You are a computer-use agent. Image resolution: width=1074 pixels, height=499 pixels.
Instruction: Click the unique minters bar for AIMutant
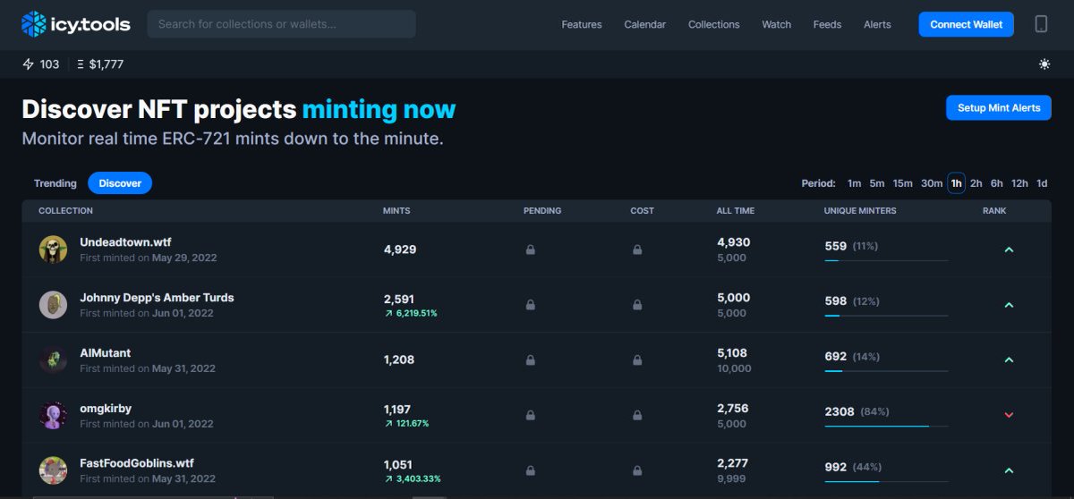(886, 371)
